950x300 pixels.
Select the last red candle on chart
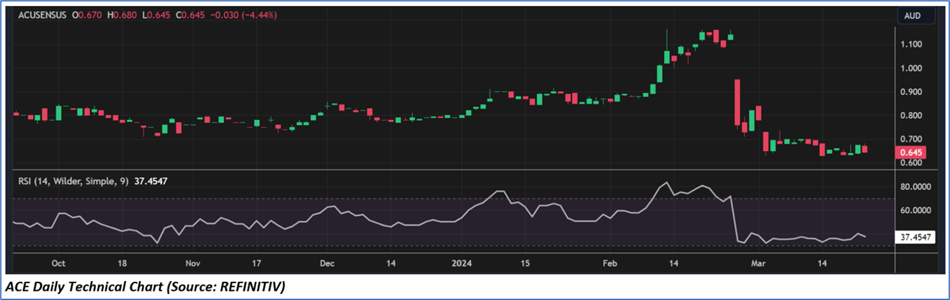(863, 149)
